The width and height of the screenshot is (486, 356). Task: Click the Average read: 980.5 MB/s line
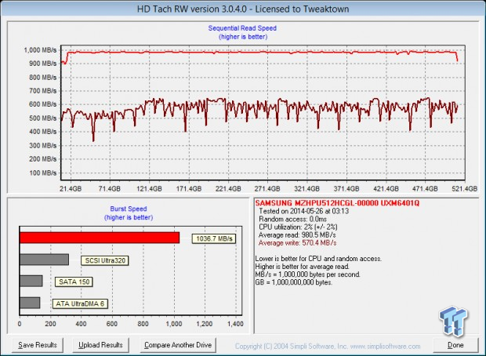297,235
